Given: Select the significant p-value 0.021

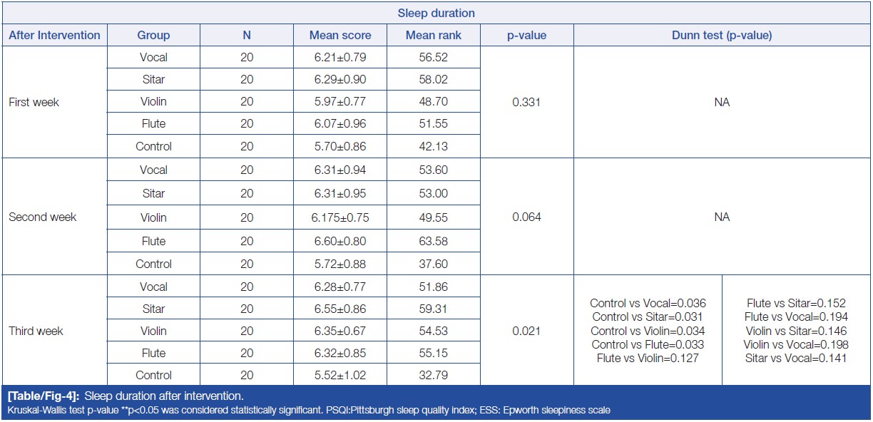Looking at the screenshot, I should (526, 331).
